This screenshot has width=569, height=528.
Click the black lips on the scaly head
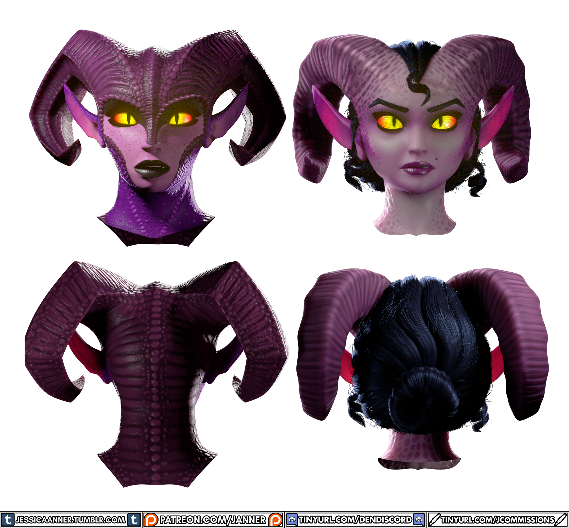(x=152, y=168)
